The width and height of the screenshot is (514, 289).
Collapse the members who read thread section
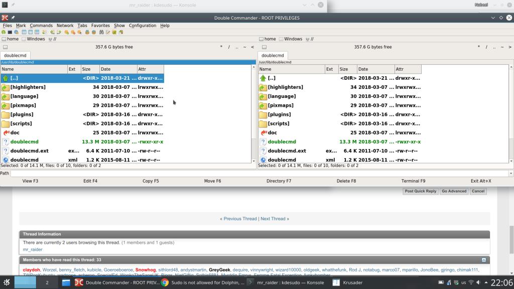(x=484, y=260)
